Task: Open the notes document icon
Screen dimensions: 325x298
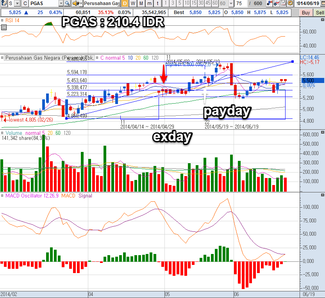Action: [4, 3]
